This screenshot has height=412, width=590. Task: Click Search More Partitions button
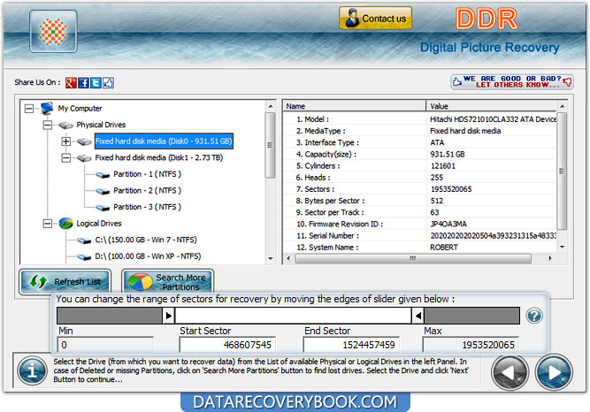point(168,282)
